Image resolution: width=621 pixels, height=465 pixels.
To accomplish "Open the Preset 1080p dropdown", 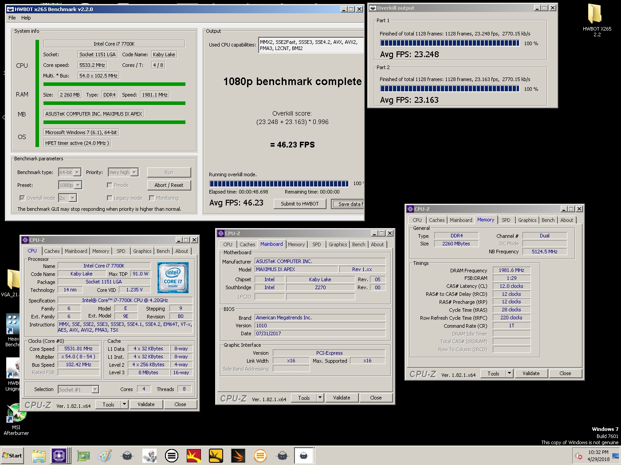I will [78, 185].
